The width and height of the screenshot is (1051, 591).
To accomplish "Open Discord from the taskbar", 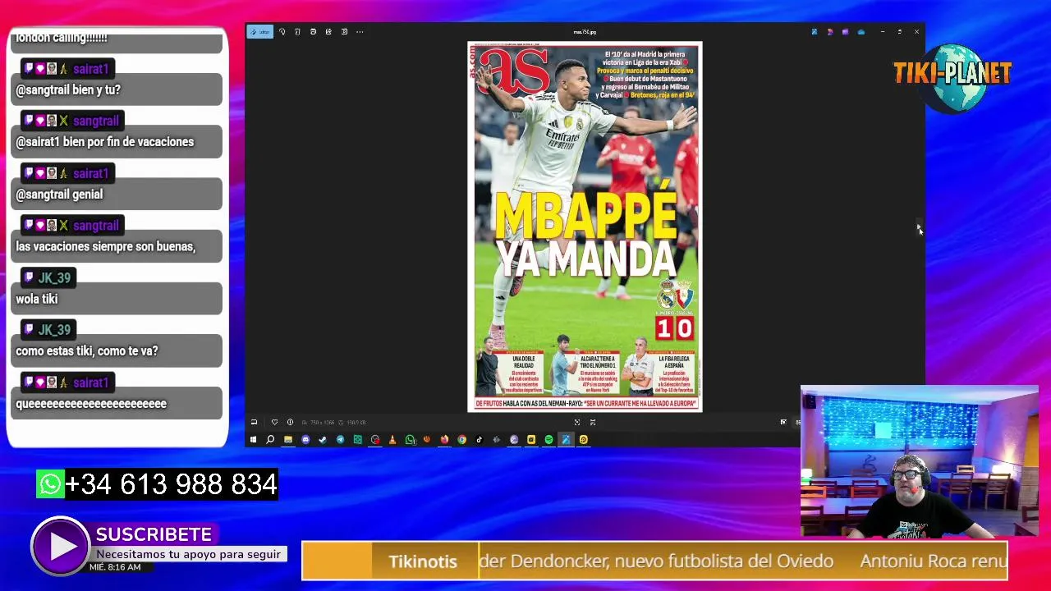I will coord(305,440).
